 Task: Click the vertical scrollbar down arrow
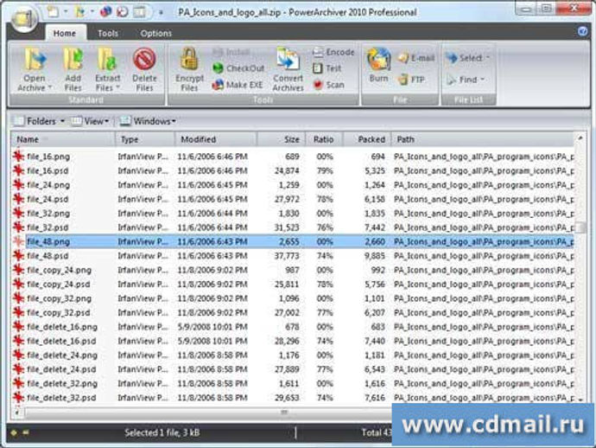[580, 400]
